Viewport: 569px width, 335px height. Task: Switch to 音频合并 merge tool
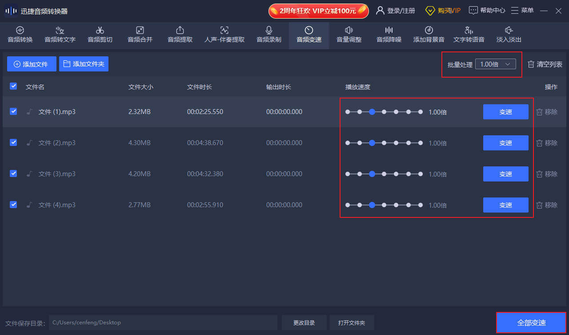coord(140,35)
